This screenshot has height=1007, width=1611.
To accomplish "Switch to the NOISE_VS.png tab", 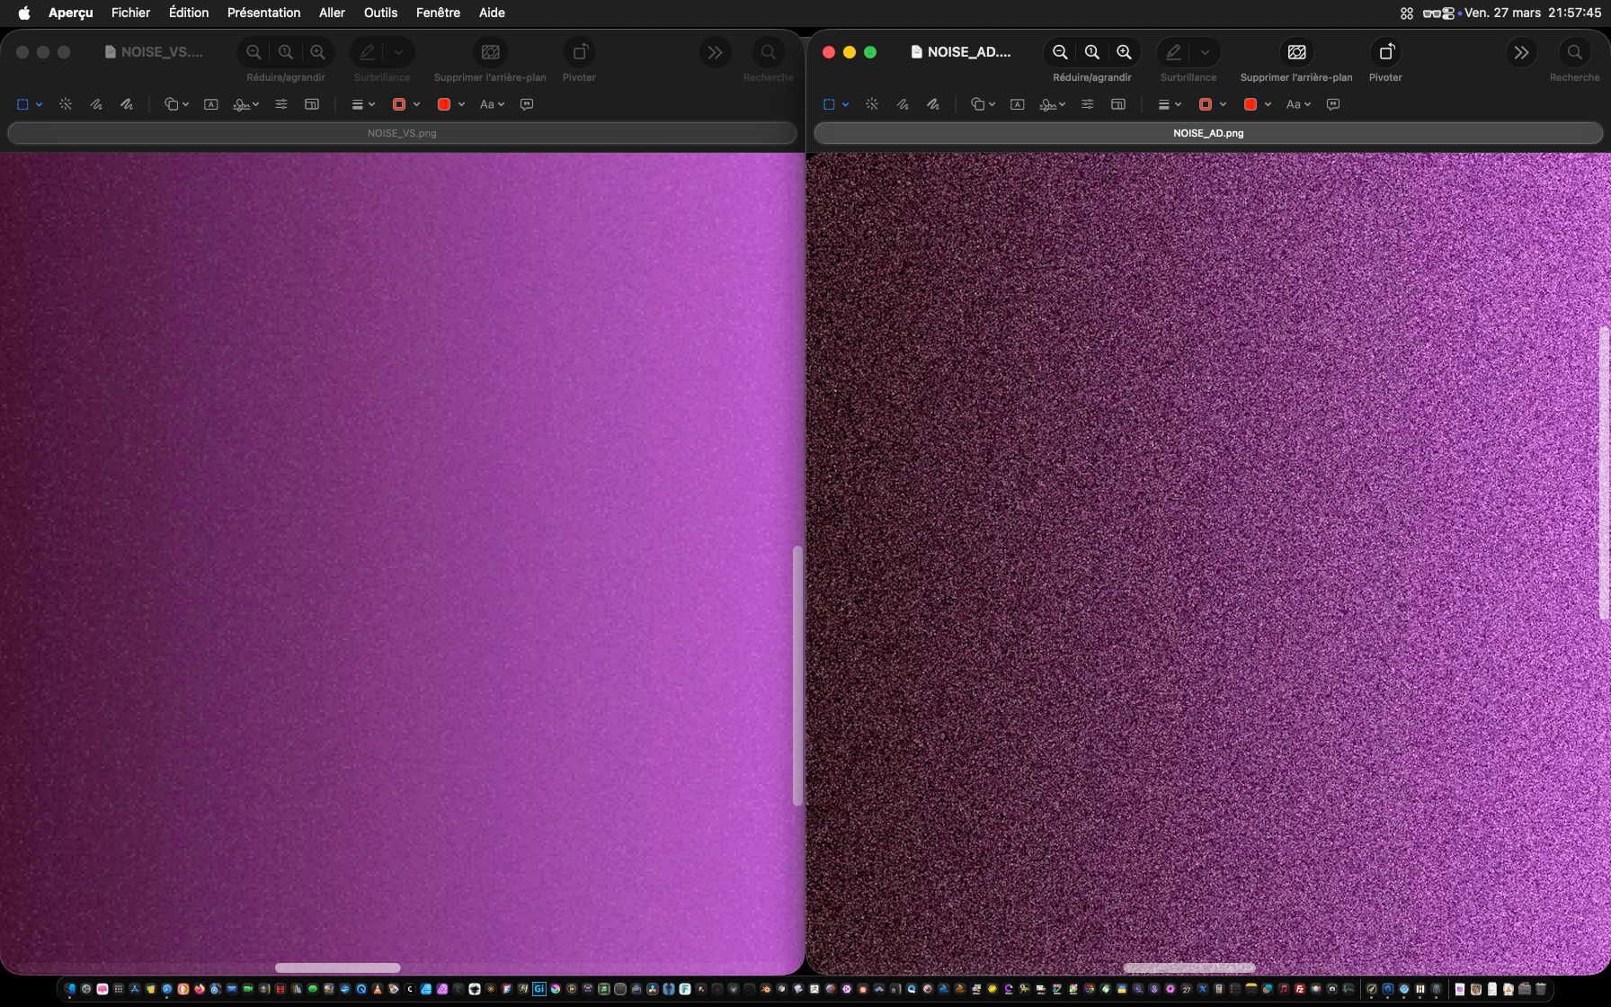I will click(x=402, y=133).
